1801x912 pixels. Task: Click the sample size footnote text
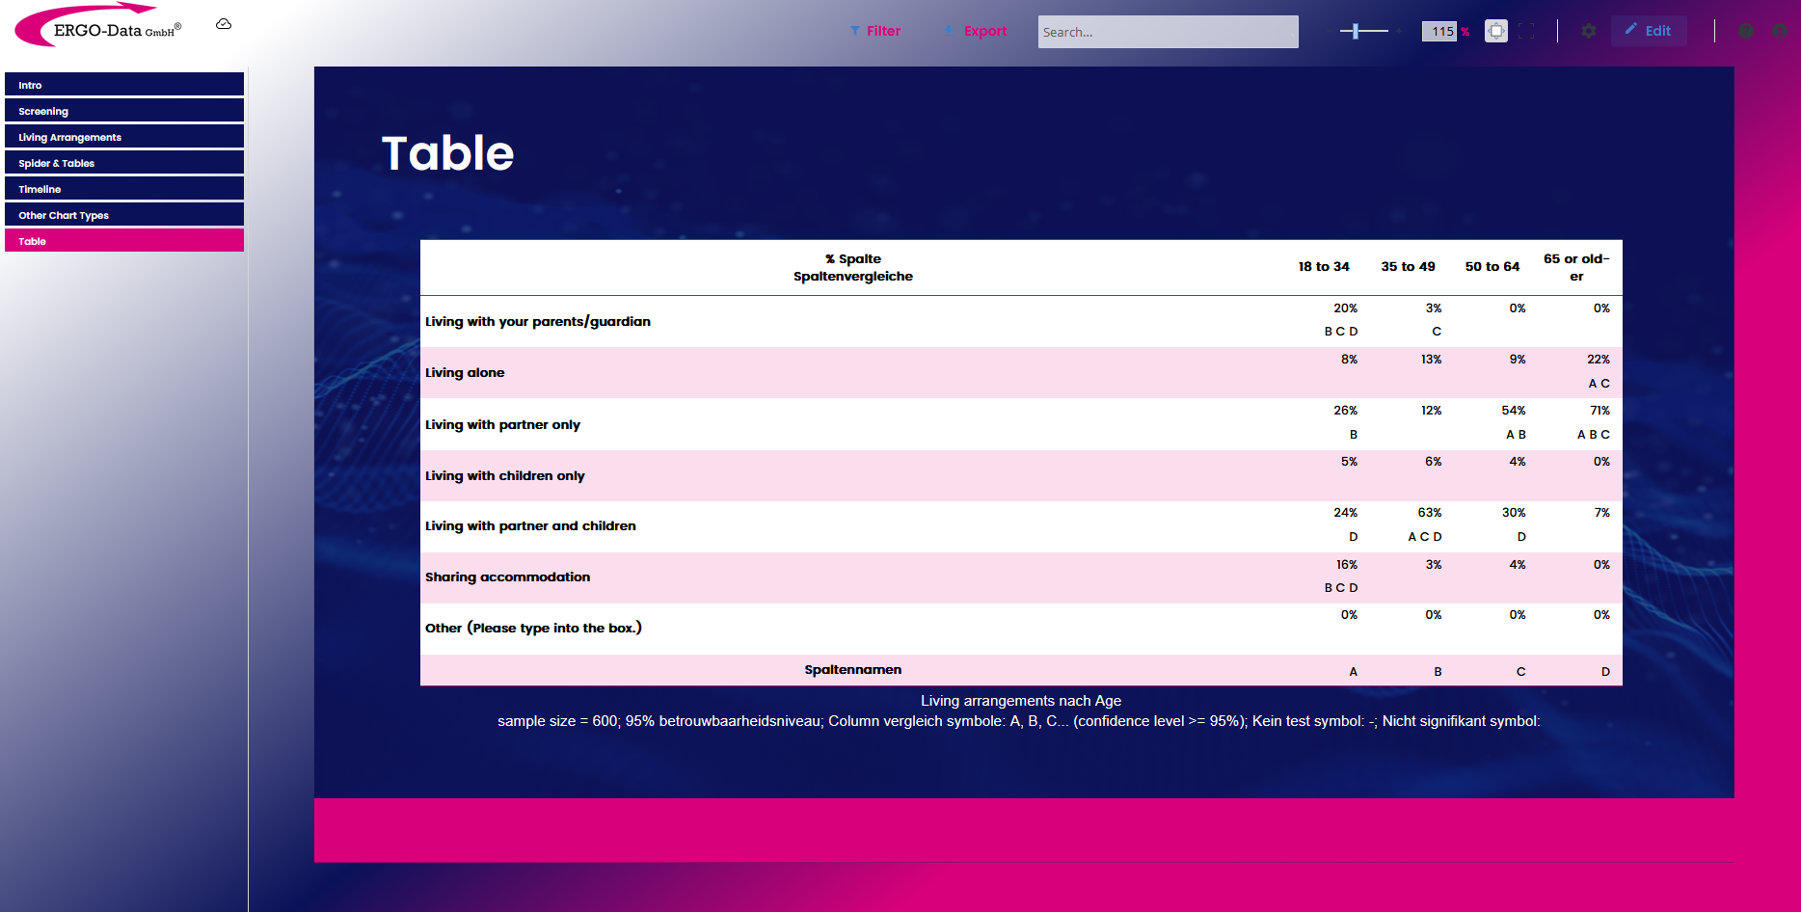pyautogui.click(x=1019, y=721)
